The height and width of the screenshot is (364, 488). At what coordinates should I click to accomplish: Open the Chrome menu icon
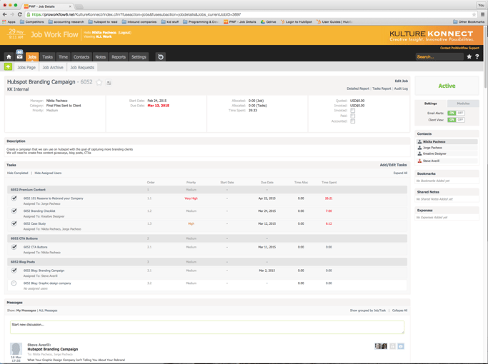tap(483, 14)
